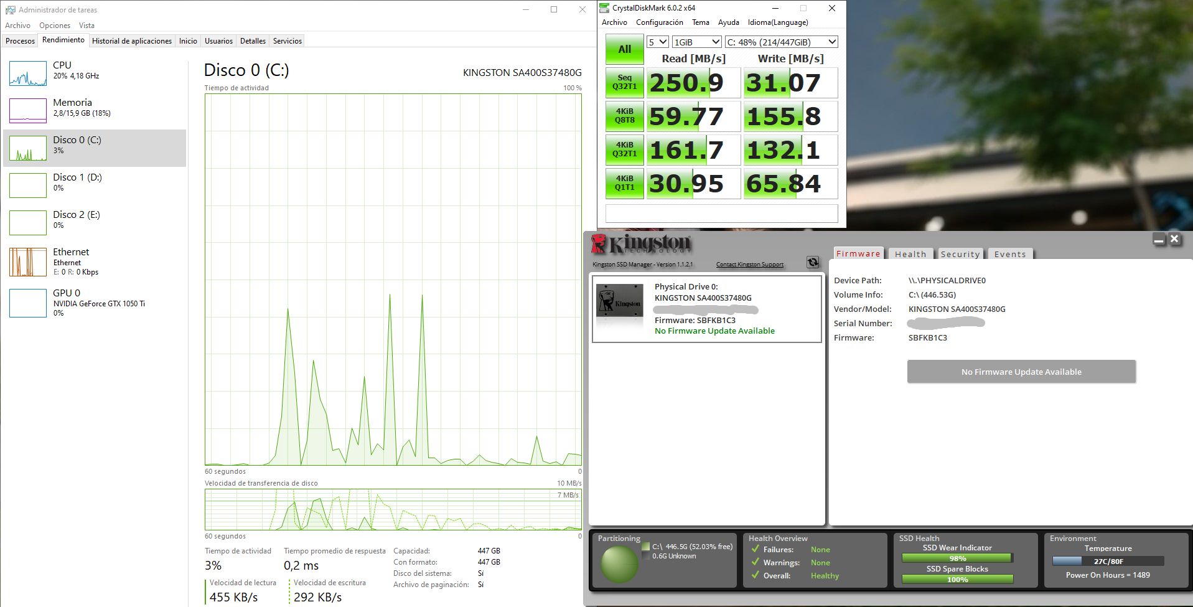Open the Tema menu in CrystalDiskMark

click(x=701, y=22)
